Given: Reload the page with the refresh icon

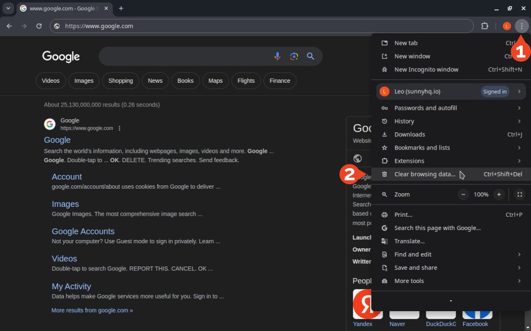Looking at the screenshot, I should [x=39, y=26].
